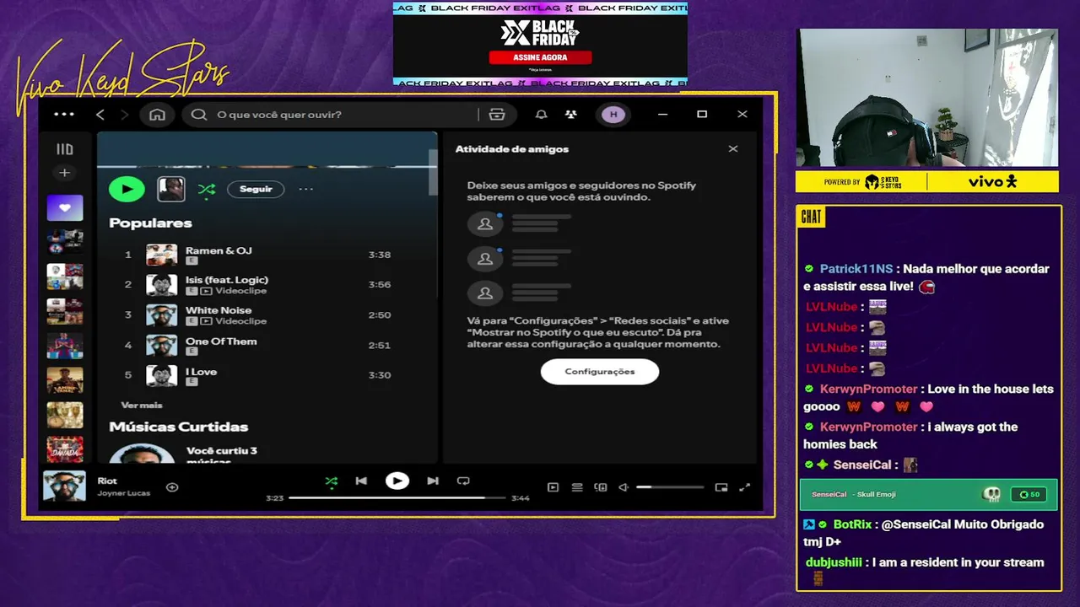Click the ExitLag 'ASSINE AGORA' banner button
Screen dimensions: 1080x607
point(541,57)
